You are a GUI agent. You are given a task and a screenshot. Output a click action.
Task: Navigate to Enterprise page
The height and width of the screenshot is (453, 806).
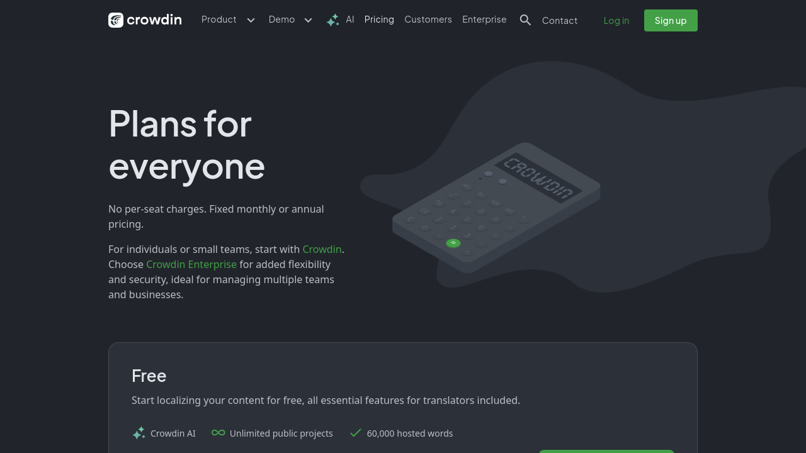tap(484, 20)
